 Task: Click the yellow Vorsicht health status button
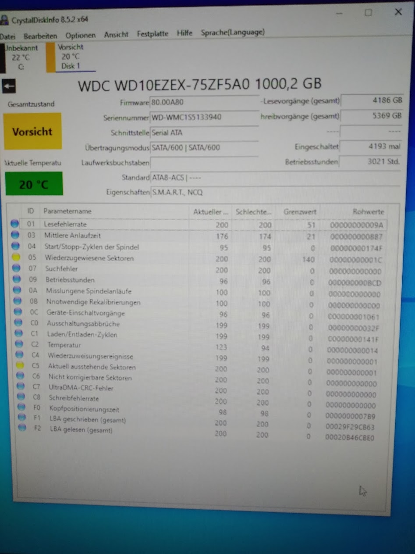[x=32, y=131]
